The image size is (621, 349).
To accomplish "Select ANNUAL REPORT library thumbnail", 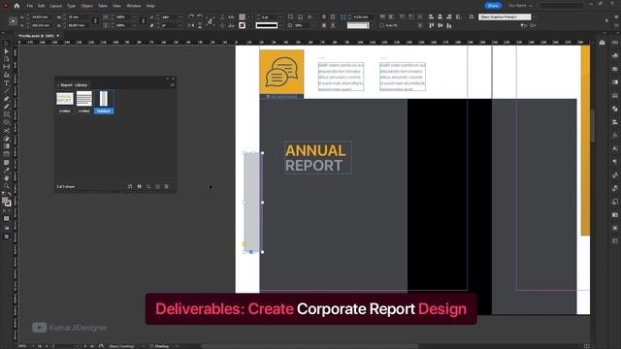I will (65, 98).
